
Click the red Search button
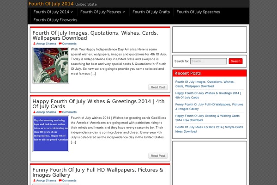[235, 61]
